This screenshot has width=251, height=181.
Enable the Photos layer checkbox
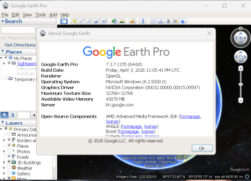pos(9,150)
